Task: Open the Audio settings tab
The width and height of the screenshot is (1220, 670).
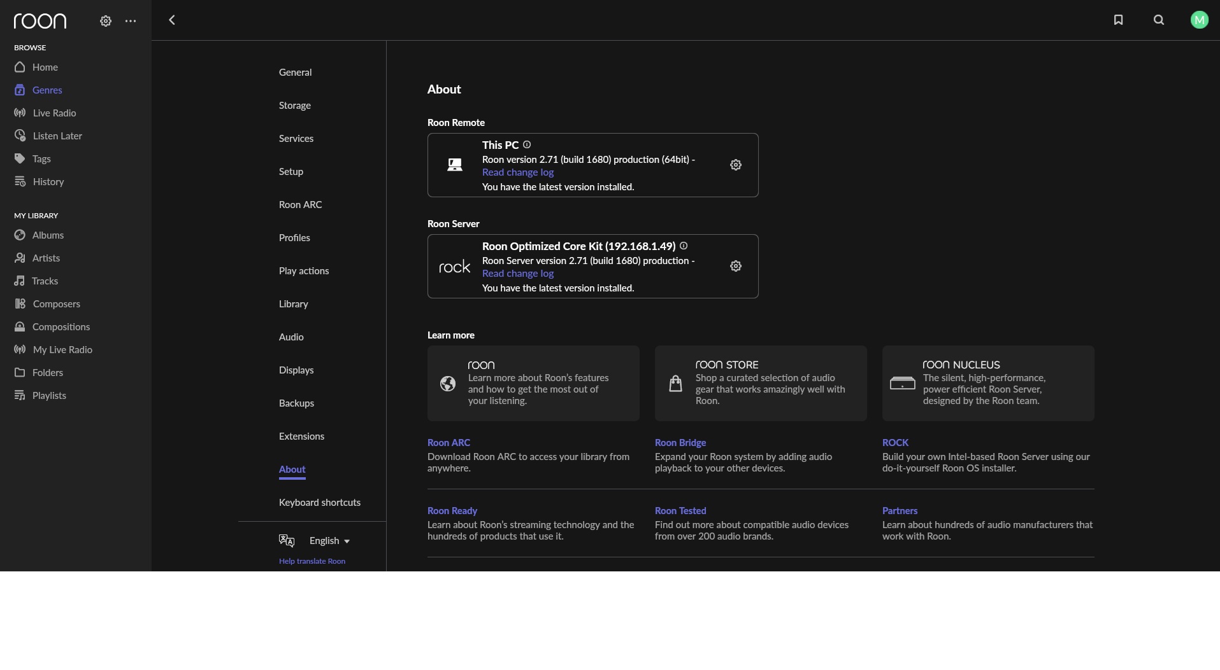Action: coord(291,337)
